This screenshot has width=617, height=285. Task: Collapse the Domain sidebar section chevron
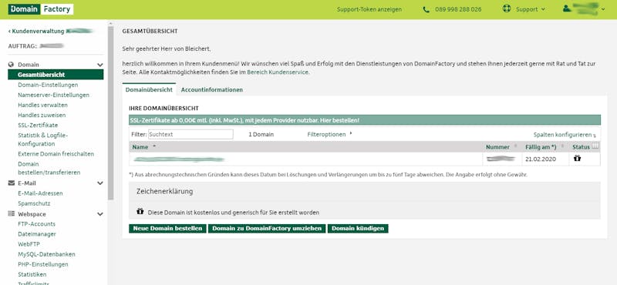coord(100,65)
